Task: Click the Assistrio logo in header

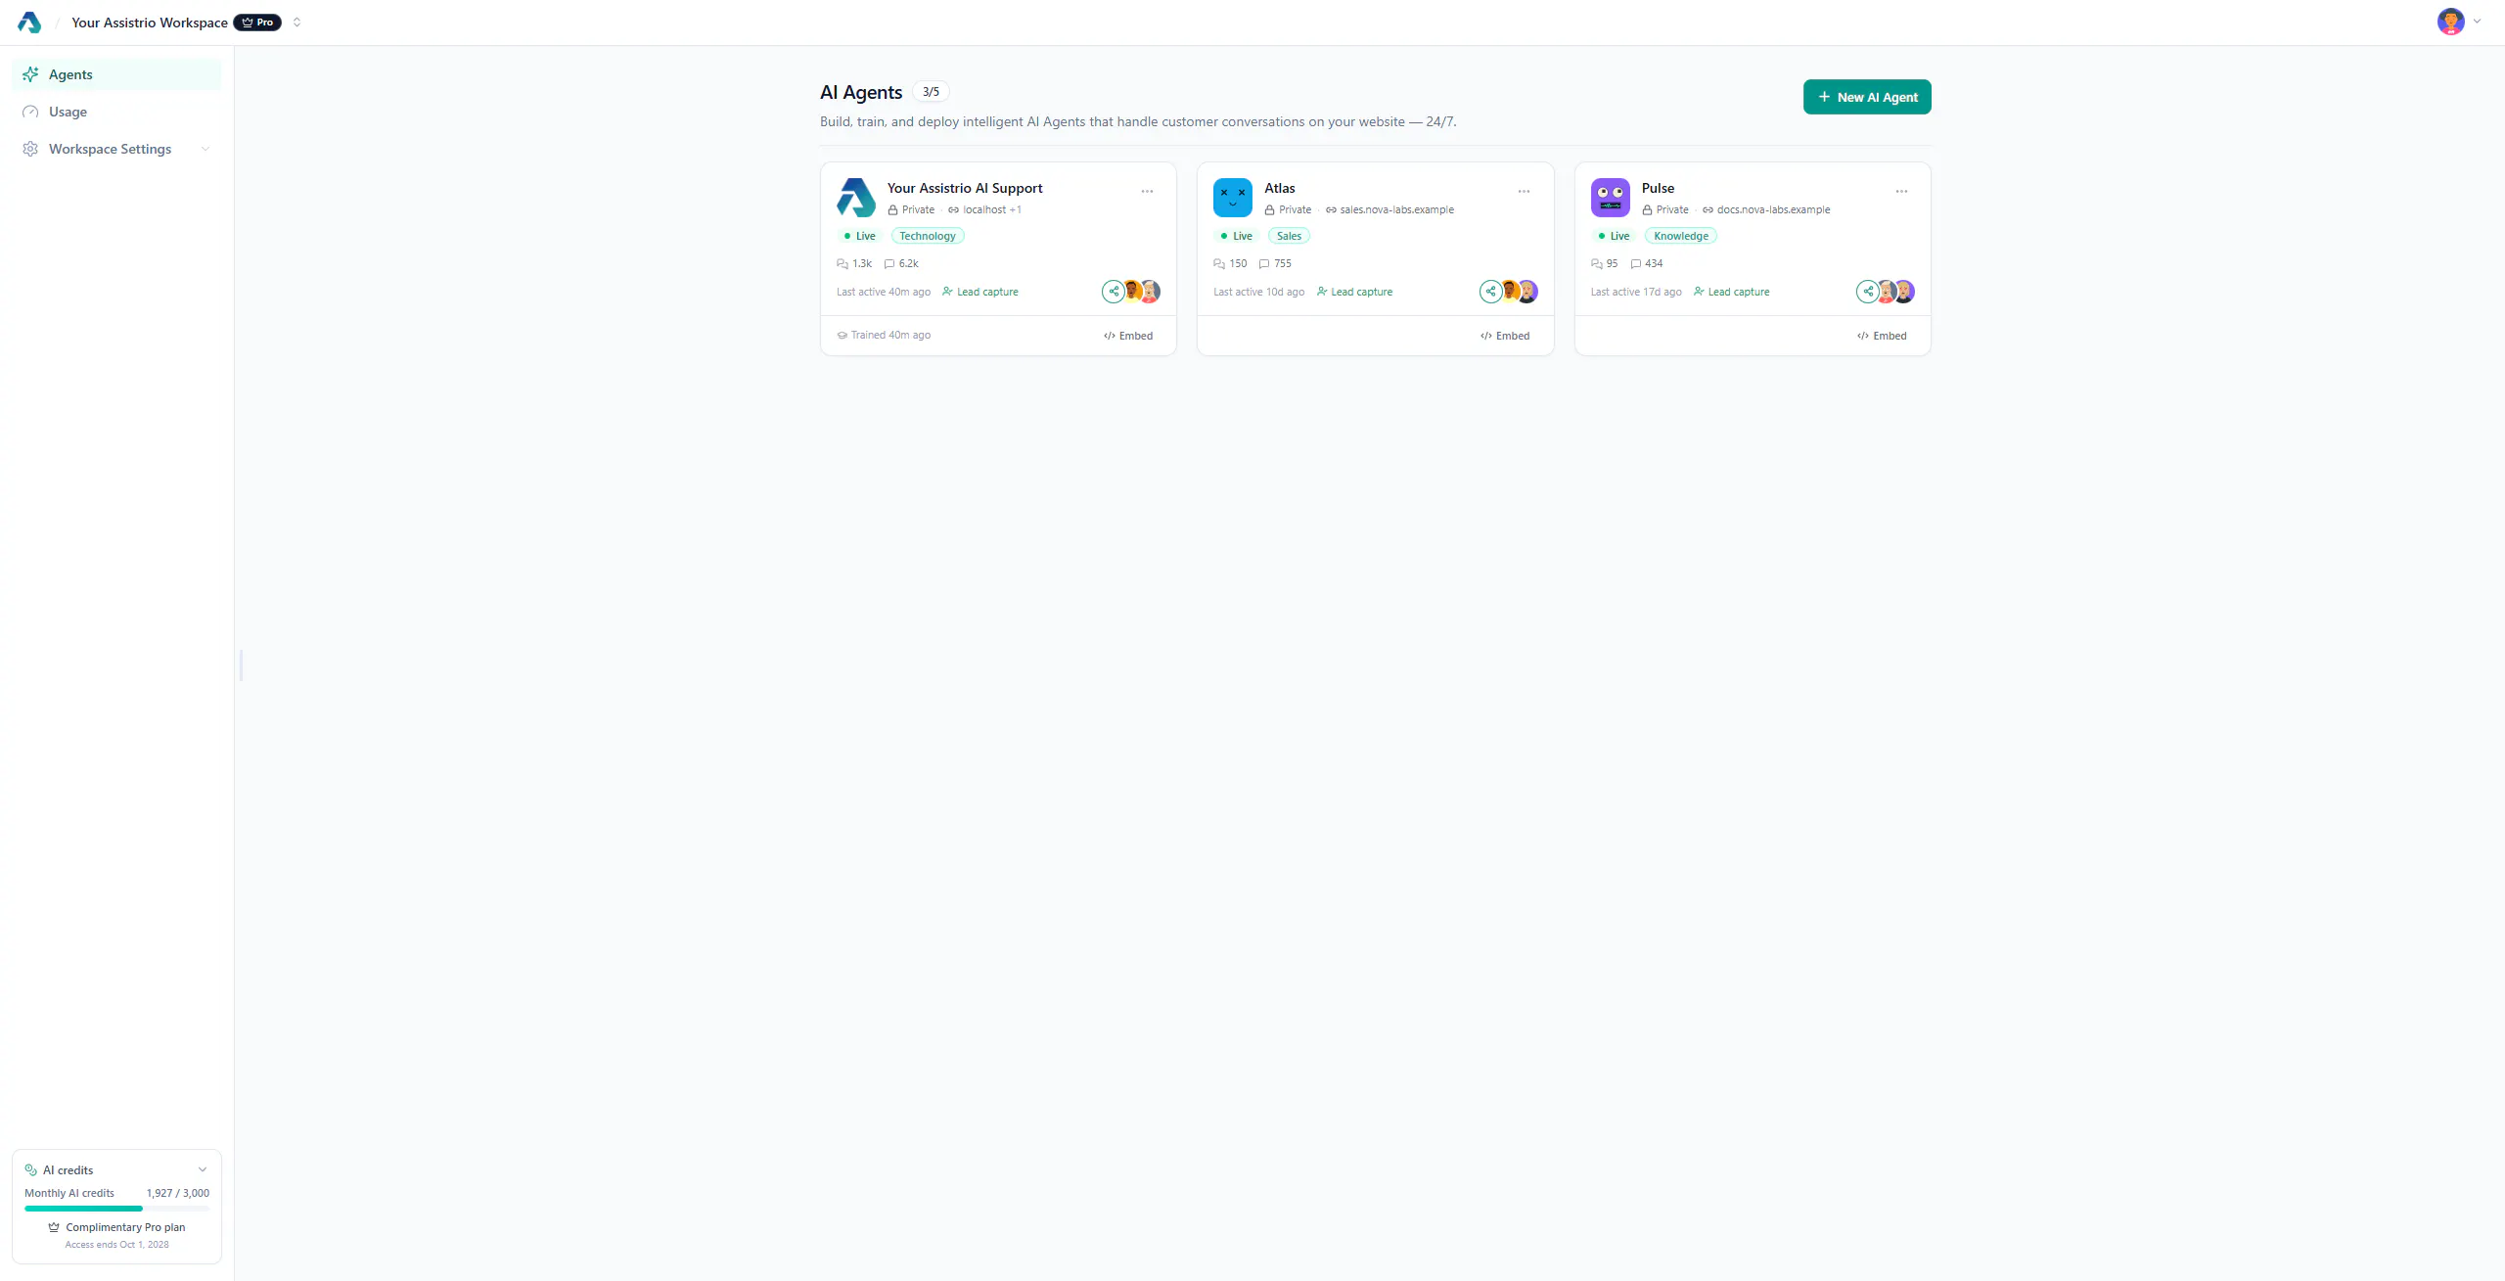Action: (x=29, y=23)
